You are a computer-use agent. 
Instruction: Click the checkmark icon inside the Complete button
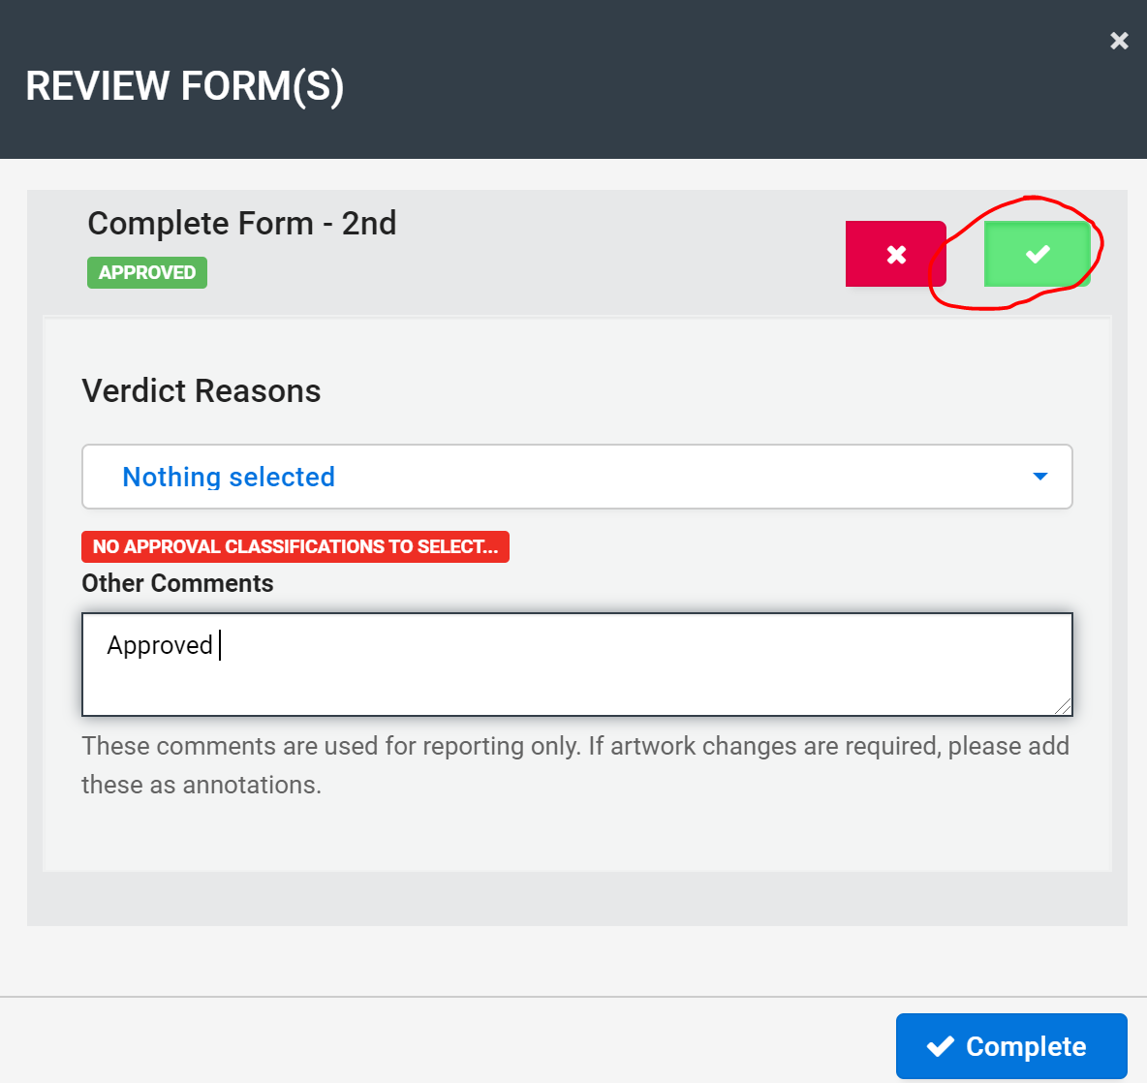coord(941,1046)
